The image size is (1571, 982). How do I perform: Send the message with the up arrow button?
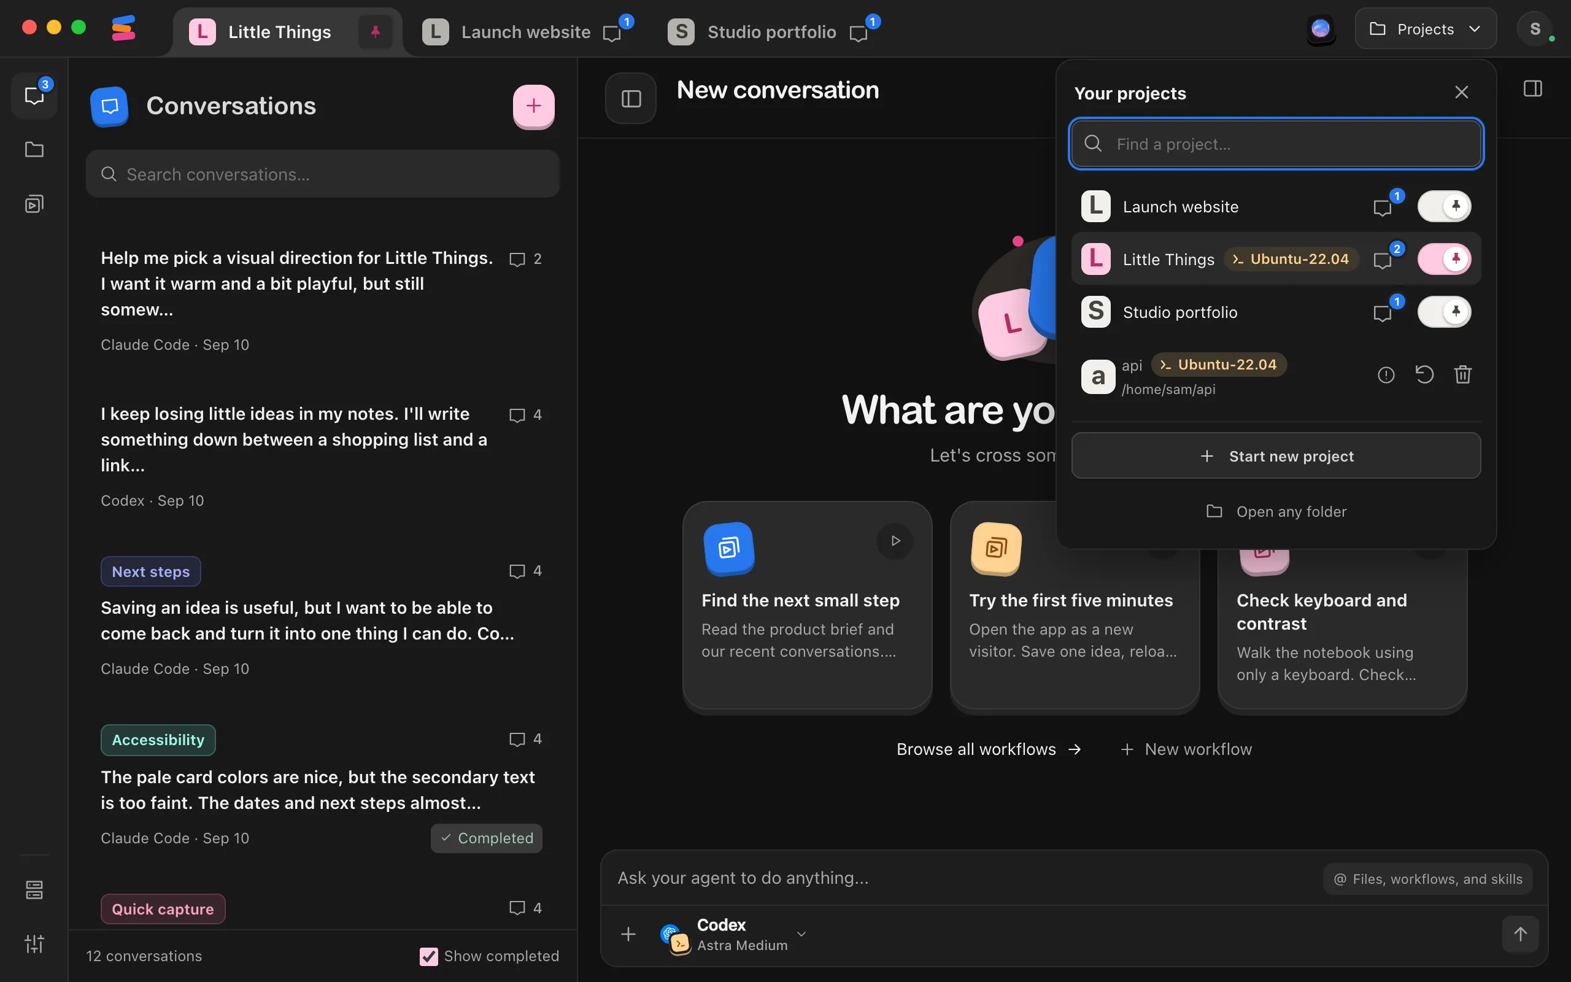(x=1519, y=934)
